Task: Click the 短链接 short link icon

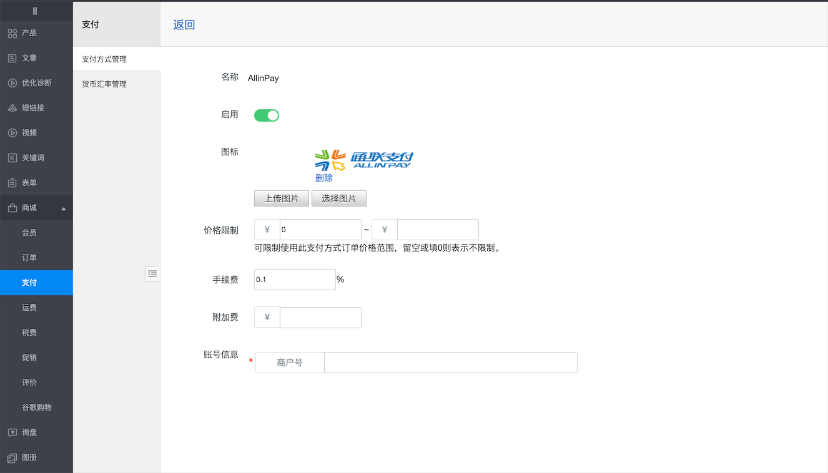Action: click(12, 108)
